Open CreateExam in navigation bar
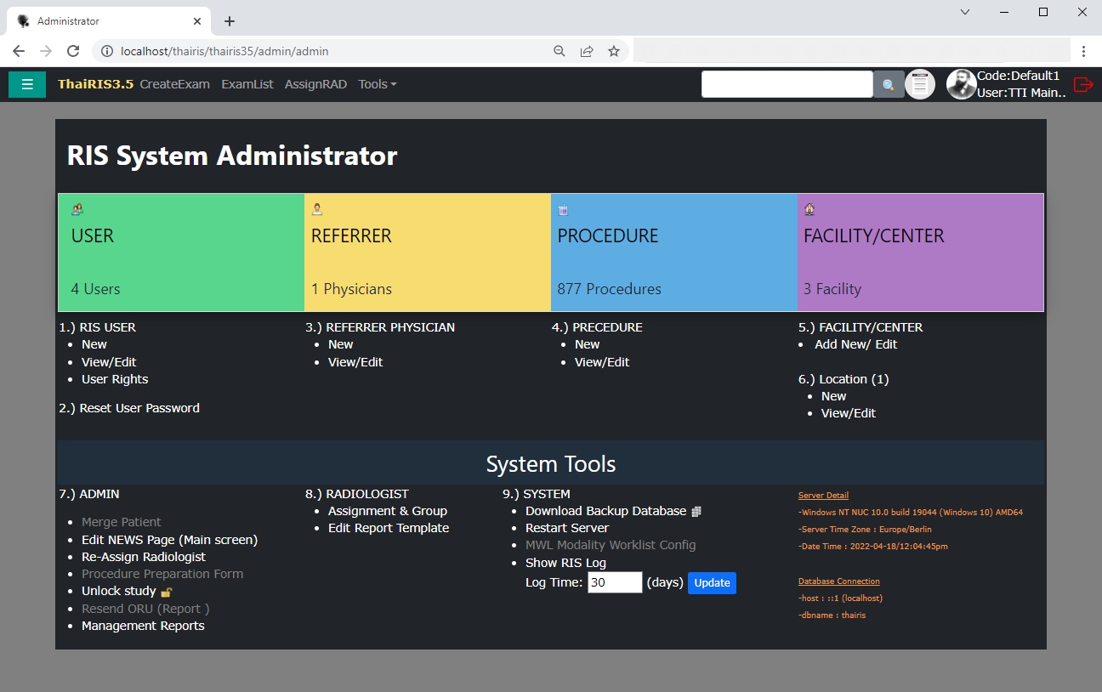The image size is (1102, 692). (x=174, y=84)
